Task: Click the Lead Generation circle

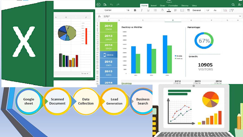Action: click(x=114, y=101)
